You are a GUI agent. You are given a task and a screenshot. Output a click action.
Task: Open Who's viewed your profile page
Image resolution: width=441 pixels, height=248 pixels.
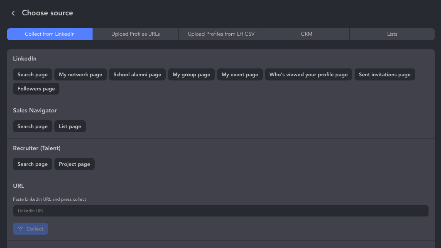click(x=308, y=75)
